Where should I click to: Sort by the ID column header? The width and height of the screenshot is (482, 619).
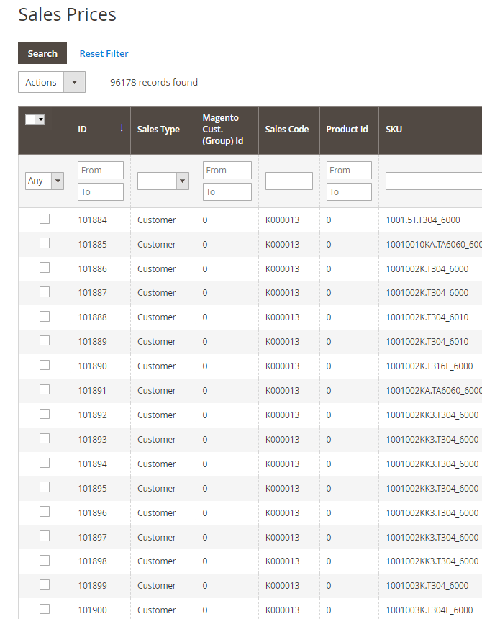(101, 129)
